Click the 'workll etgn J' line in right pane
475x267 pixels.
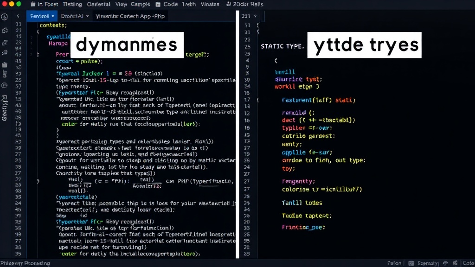[x=297, y=87]
